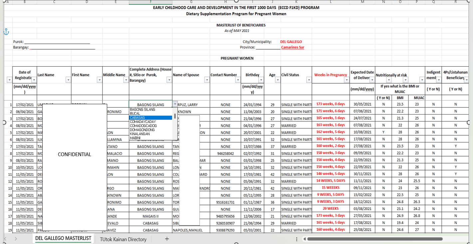Select the birthday cell 24/01/1994
Image resolution: width=473 pixels, height=244 pixels.
point(252,105)
